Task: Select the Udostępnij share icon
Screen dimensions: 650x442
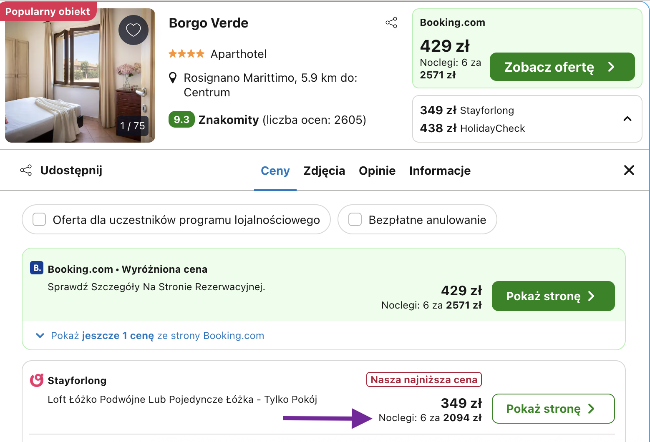Action: pos(25,170)
